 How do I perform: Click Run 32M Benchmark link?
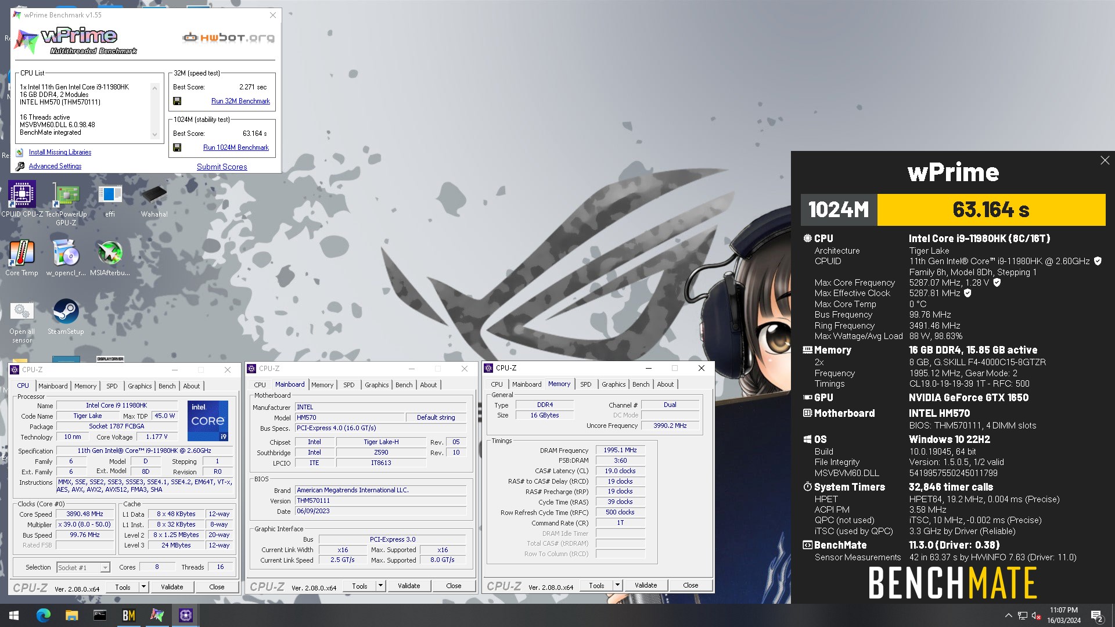pos(240,101)
